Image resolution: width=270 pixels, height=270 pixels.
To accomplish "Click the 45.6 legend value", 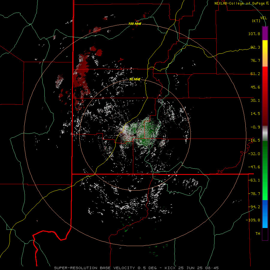I will [x=255, y=87].
